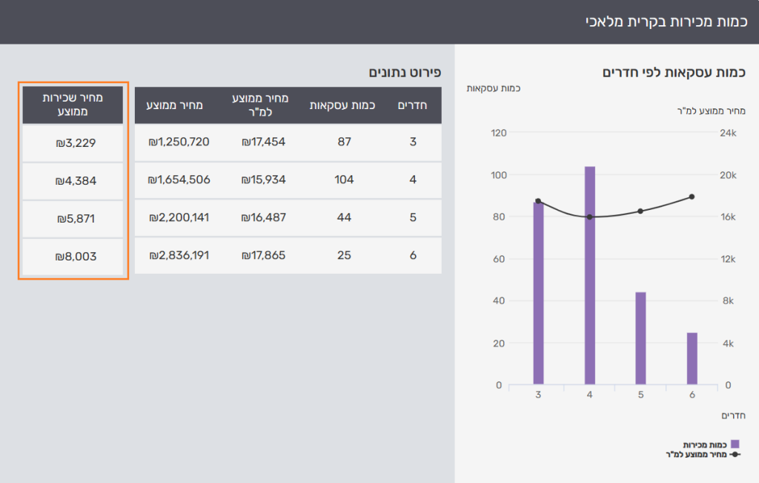The height and width of the screenshot is (483, 759).
Task: Click the כמות עסקאות table column header
Action: pos(342,105)
